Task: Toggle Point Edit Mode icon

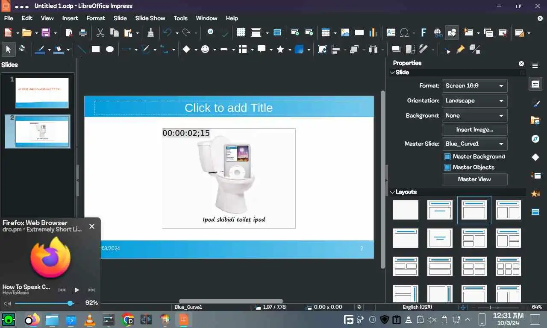Action: [447, 50]
